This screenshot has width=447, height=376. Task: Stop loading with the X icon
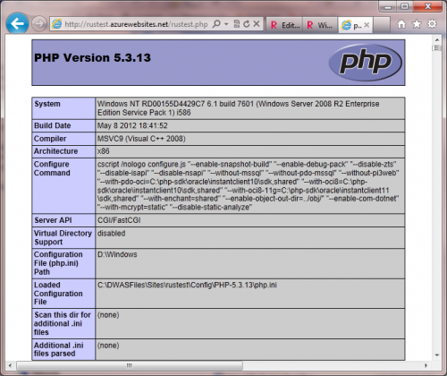[x=257, y=24]
